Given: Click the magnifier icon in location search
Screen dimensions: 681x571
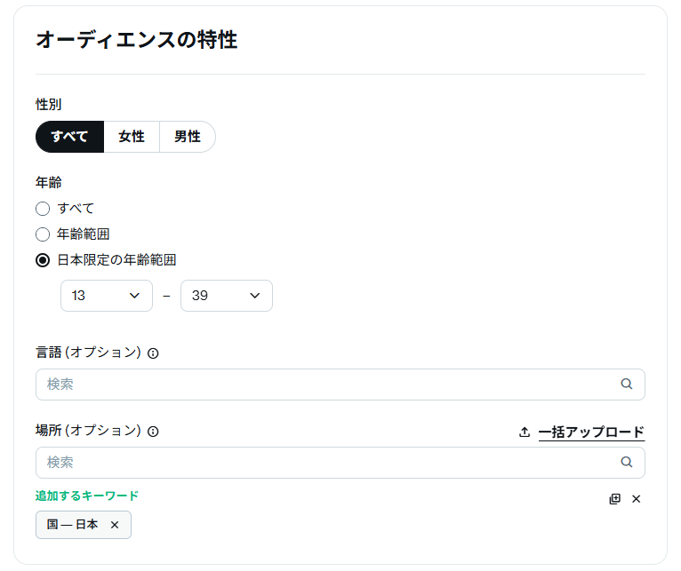Looking at the screenshot, I should [626, 462].
